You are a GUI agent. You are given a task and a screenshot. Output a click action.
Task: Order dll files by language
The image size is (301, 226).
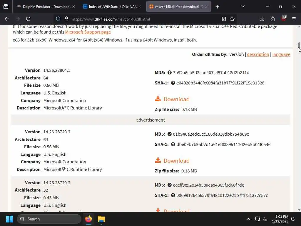(x=281, y=54)
